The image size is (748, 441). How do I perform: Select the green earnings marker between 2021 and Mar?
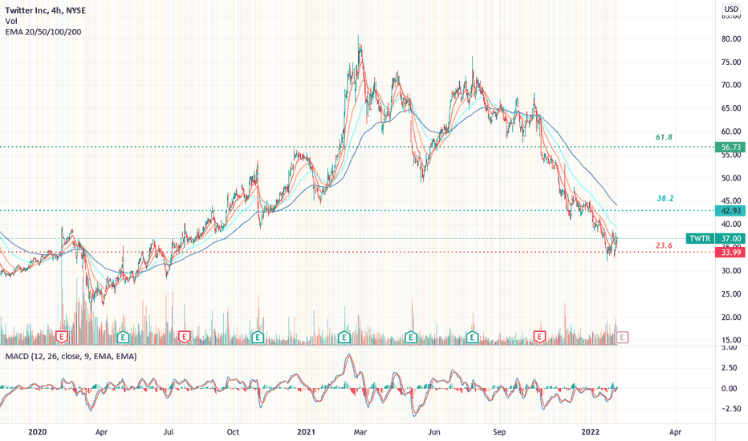tap(344, 337)
